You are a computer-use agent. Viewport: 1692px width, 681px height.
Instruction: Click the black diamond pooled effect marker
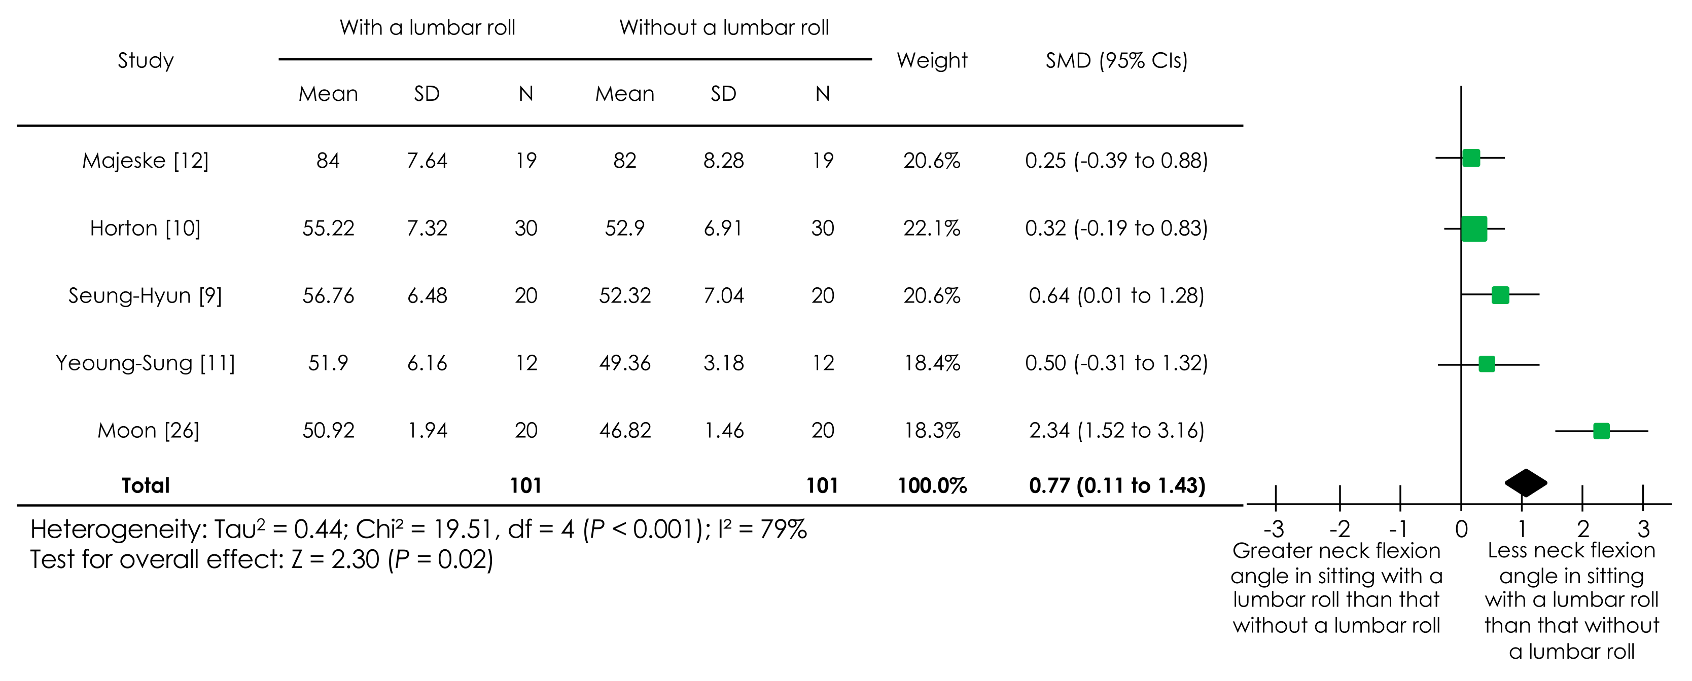pyautogui.click(x=1526, y=483)
